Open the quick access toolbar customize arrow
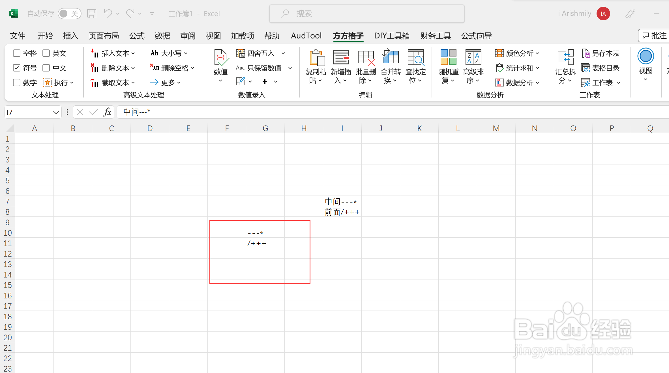 pos(152,14)
